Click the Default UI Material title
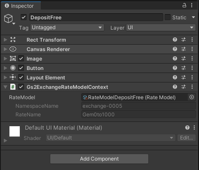 click(64, 127)
